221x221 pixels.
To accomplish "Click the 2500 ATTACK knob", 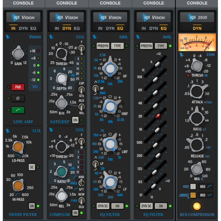I will click(197, 91).
